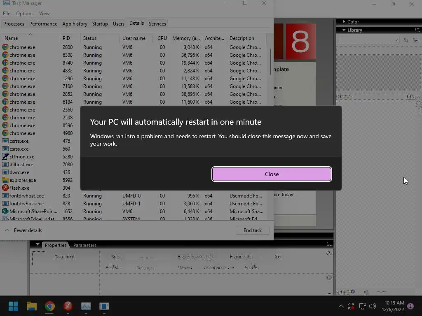Open the Library panel options menu
The image size is (422, 316).
[417, 30]
